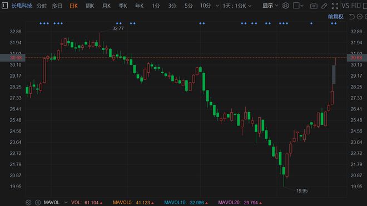Enter fullscreen with the expand arrows icon

[x=335, y=6]
